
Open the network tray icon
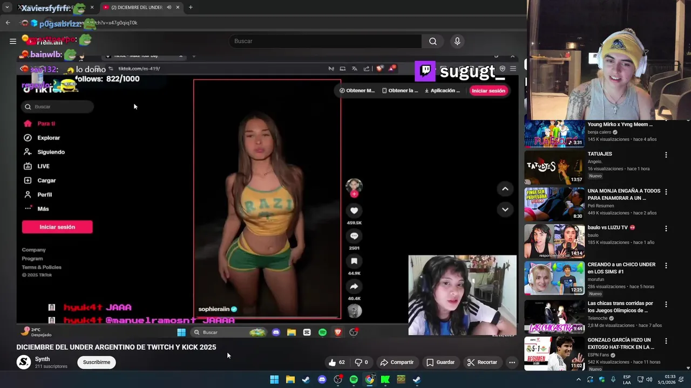pyautogui.click(x=640, y=379)
